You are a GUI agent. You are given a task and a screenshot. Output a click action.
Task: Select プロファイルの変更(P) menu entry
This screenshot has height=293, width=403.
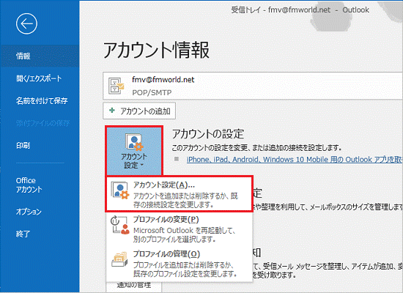tap(179, 229)
